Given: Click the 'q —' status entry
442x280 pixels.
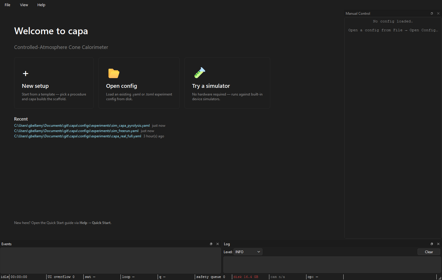Looking at the screenshot, I should [162, 277].
